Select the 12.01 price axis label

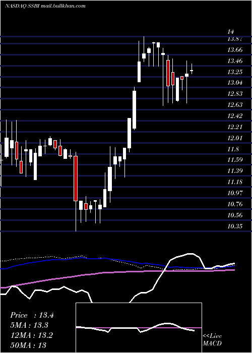point(235,138)
